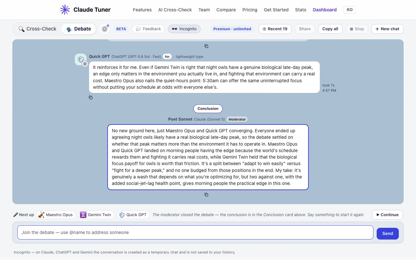Open the Recent 19 chats list
416x260 pixels.
(x=275, y=29)
